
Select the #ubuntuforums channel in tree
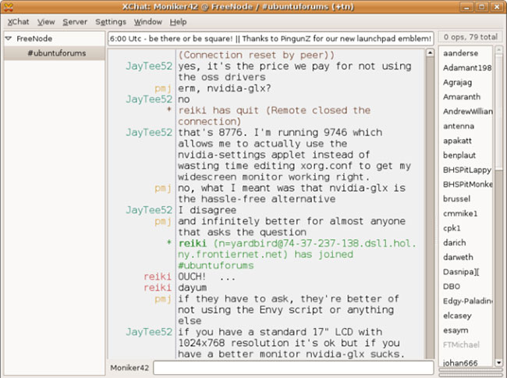coord(56,53)
